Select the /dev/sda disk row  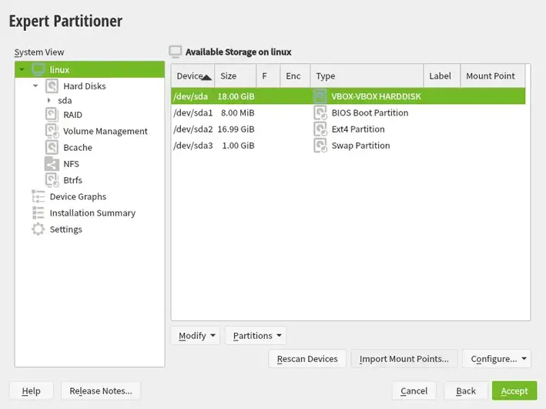(x=348, y=96)
